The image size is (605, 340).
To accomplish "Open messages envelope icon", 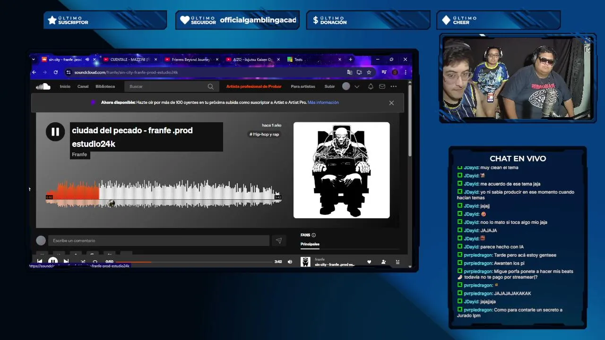I will (x=382, y=86).
